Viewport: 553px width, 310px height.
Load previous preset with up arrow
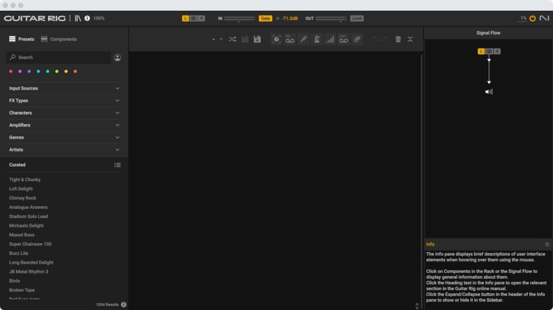[x=213, y=39]
